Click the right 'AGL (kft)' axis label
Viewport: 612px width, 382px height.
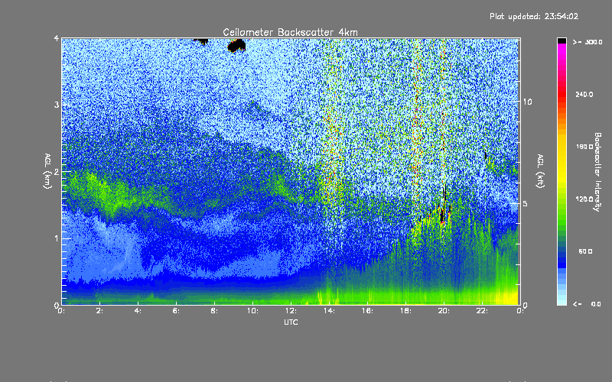[x=540, y=171]
